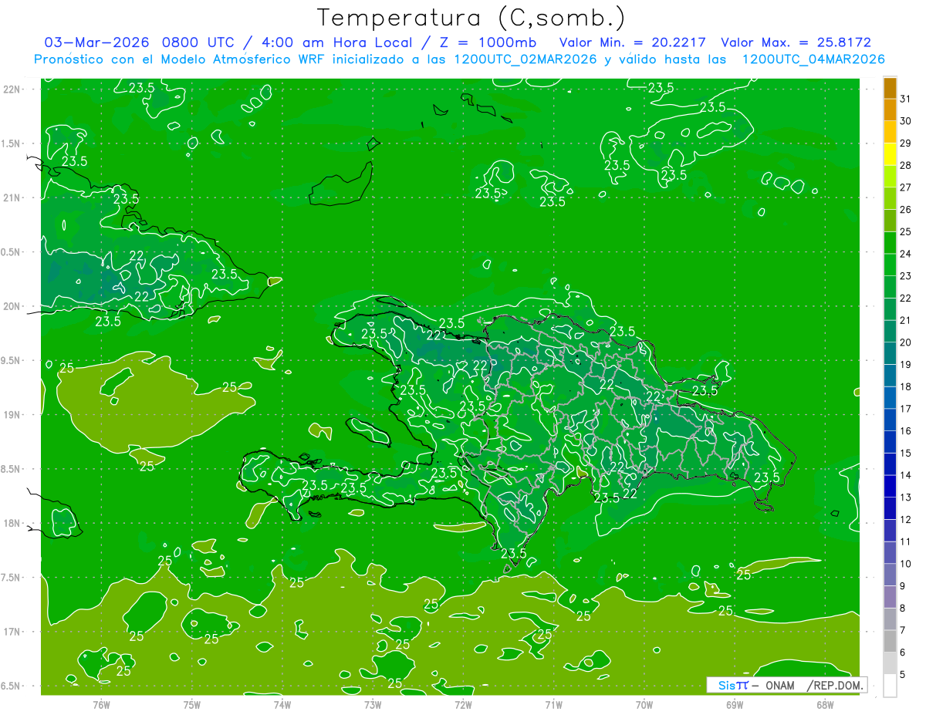Click the '1.5N' latitude axis label

coord(12,144)
